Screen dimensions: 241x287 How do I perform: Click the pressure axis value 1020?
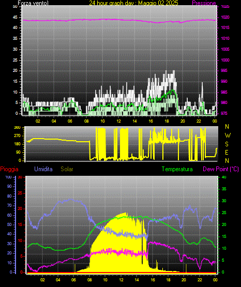pyautogui.click(x=225, y=17)
